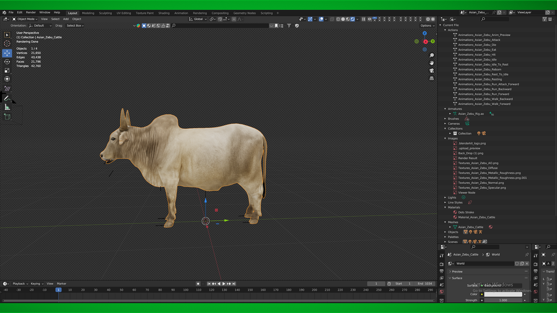The image size is (557, 313).
Task: Open the File menu
Action: coord(11,12)
